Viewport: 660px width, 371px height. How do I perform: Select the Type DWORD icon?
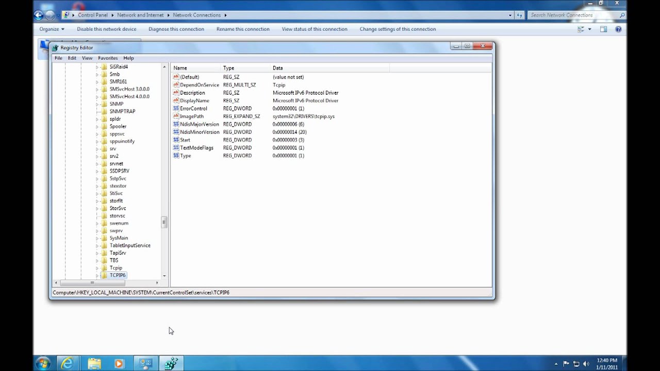tap(176, 156)
